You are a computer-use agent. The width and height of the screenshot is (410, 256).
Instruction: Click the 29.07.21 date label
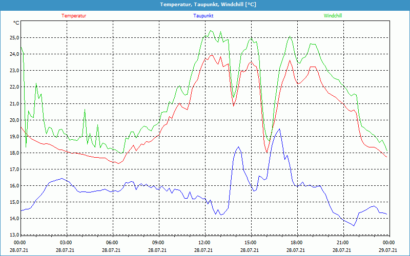pos(388,250)
